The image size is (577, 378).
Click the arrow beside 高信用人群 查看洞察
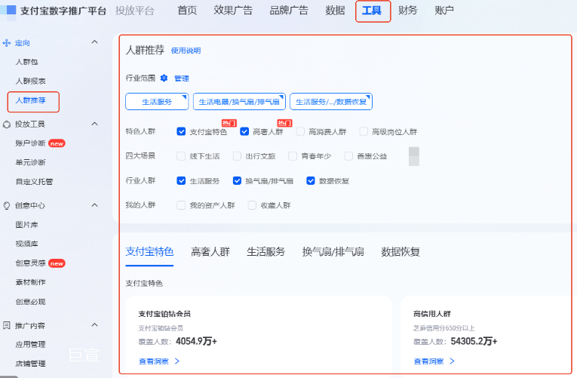pyautogui.click(x=453, y=361)
